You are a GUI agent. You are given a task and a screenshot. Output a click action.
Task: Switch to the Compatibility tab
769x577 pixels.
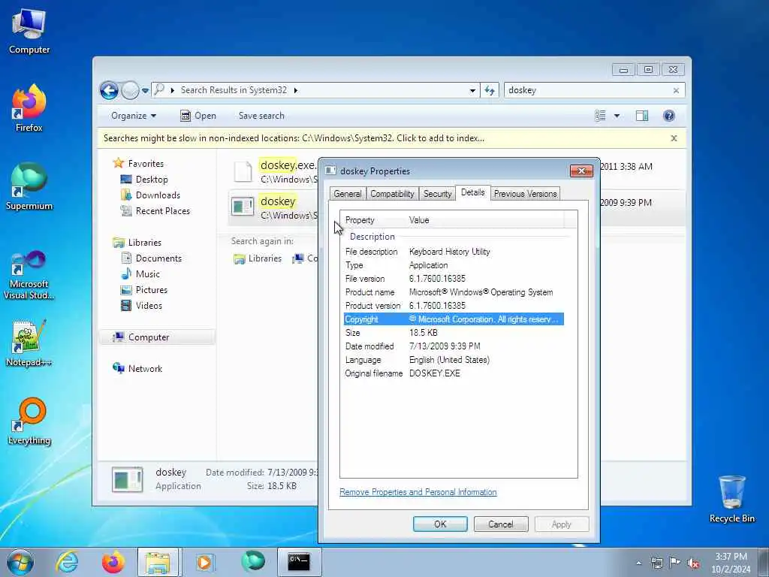tap(392, 194)
